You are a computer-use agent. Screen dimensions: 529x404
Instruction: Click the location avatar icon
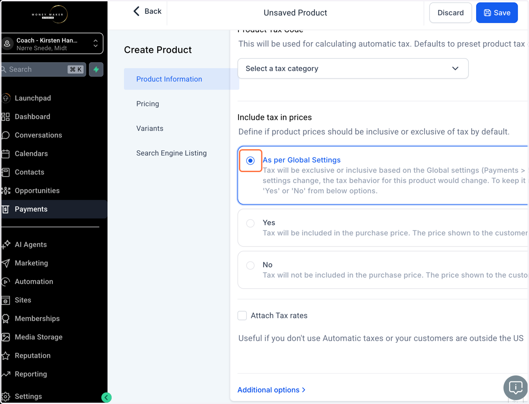click(x=7, y=44)
